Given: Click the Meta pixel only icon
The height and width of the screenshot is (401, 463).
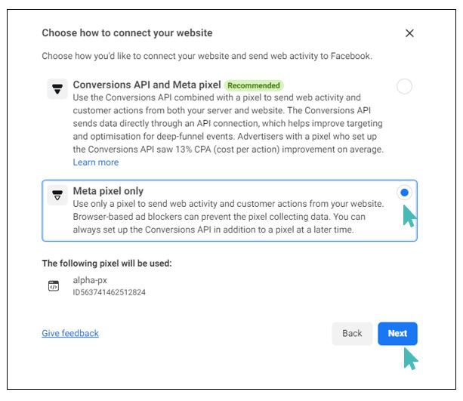Looking at the screenshot, I should coord(57,195).
